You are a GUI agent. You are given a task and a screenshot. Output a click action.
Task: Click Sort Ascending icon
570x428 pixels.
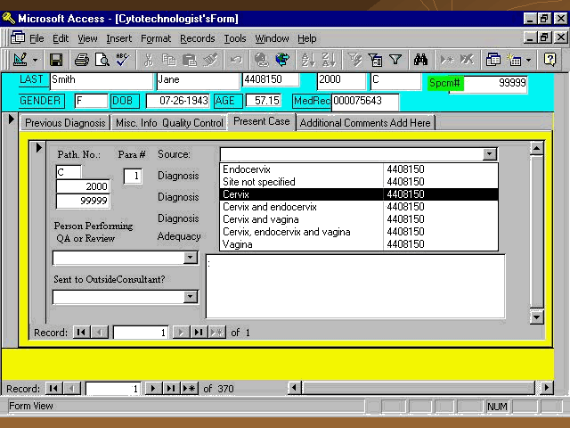[307, 60]
